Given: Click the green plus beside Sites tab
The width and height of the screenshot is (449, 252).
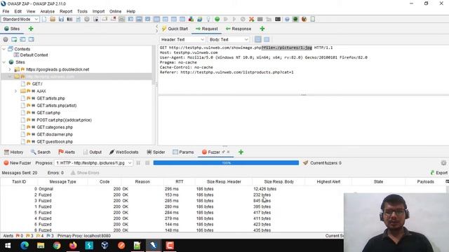Looking at the screenshot, I should 31,29.
